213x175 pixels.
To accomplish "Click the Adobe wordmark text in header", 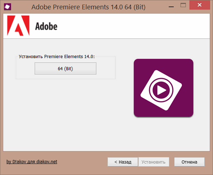I will [46, 26].
